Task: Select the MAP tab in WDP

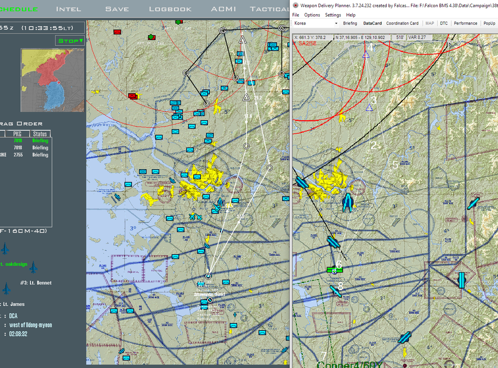Action: [x=429, y=23]
